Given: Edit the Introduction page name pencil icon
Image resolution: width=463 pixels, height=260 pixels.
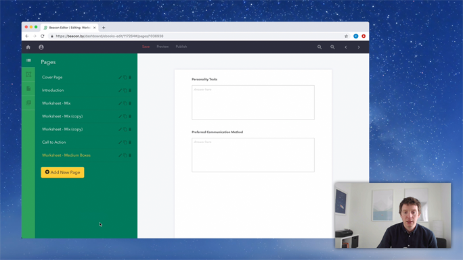Looking at the screenshot, I should click(x=120, y=90).
